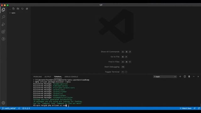Open notifications bell in status bar

click(199, 108)
